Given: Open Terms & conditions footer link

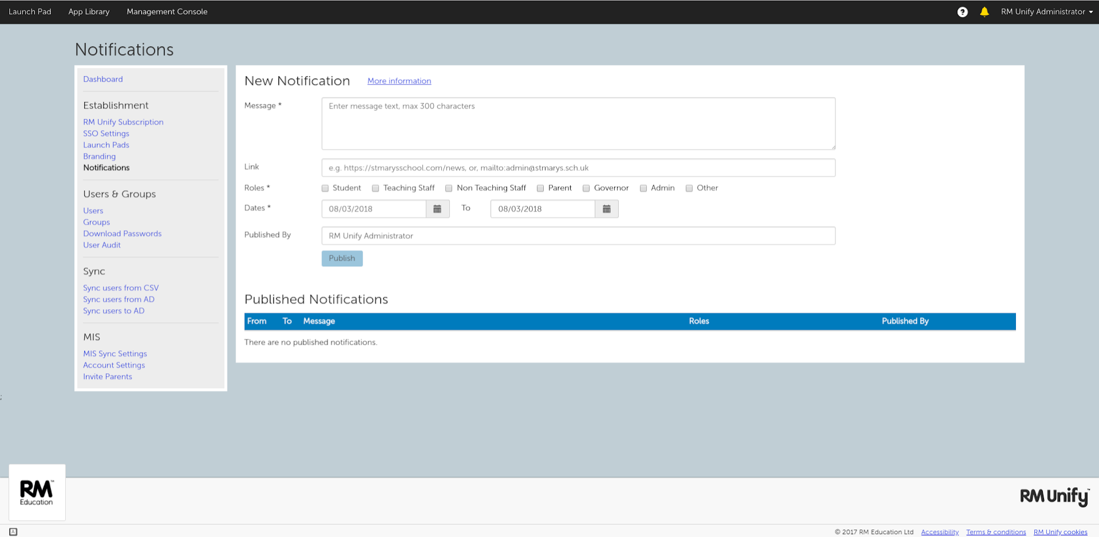Looking at the screenshot, I should (996, 532).
